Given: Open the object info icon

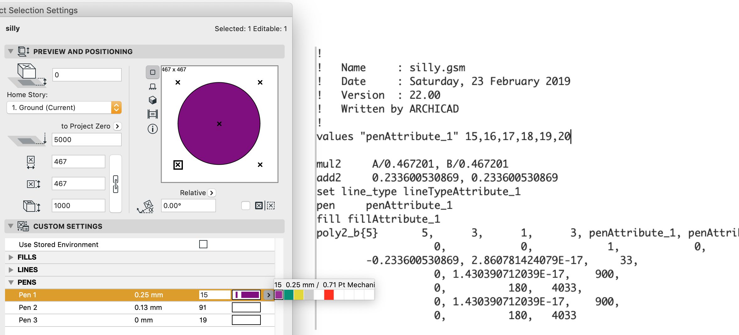Looking at the screenshot, I should (x=153, y=129).
